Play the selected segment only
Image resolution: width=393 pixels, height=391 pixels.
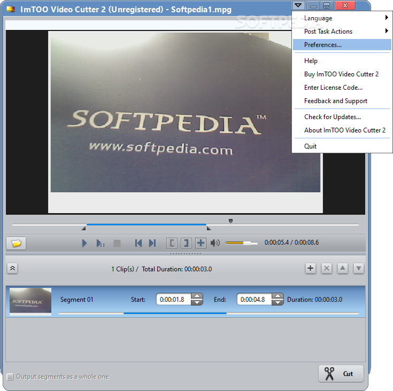tap(101, 243)
